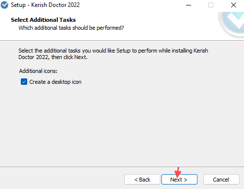
Task: Minimize the setup window
Action: pyautogui.click(x=189, y=5)
